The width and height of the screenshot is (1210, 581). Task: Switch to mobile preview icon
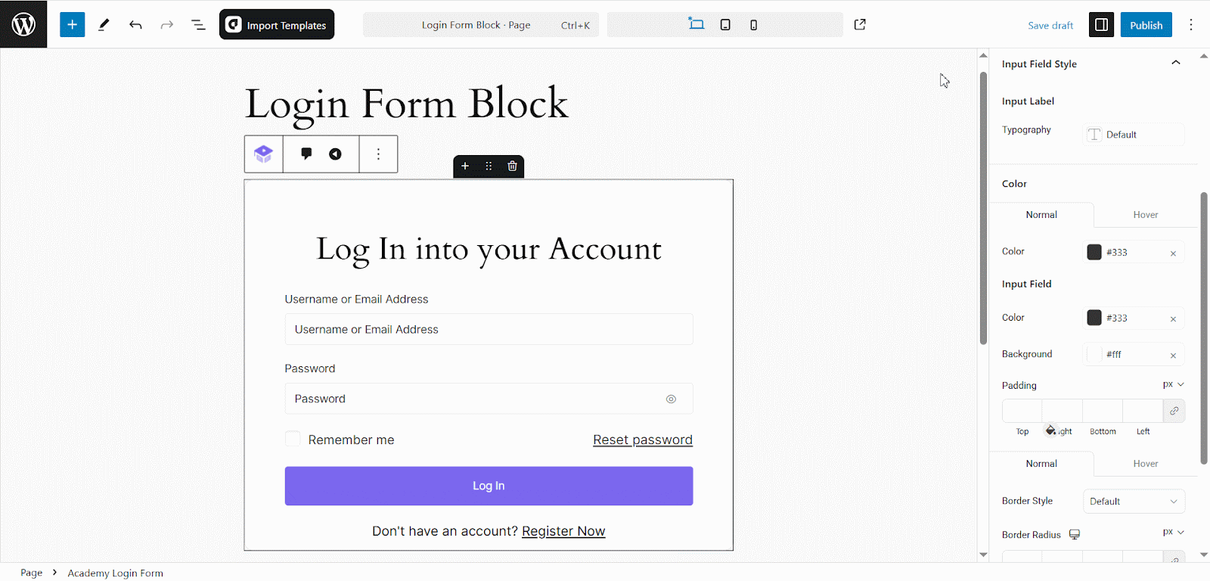753,24
